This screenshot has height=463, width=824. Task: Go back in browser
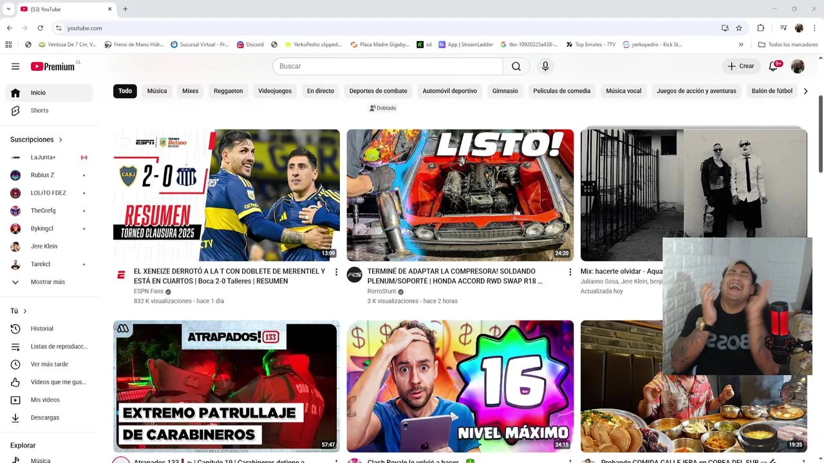[x=9, y=28]
